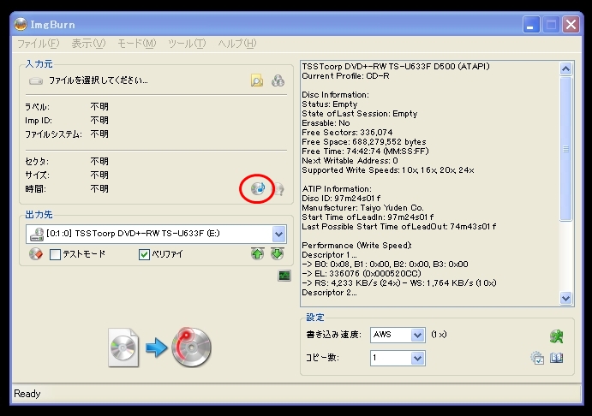Click the ファイルシステム: label text
This screenshot has height=416, width=592.
pos(53,134)
